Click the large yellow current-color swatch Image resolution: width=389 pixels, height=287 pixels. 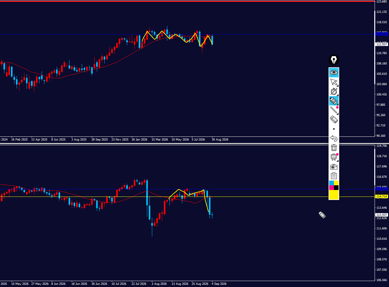334,195
